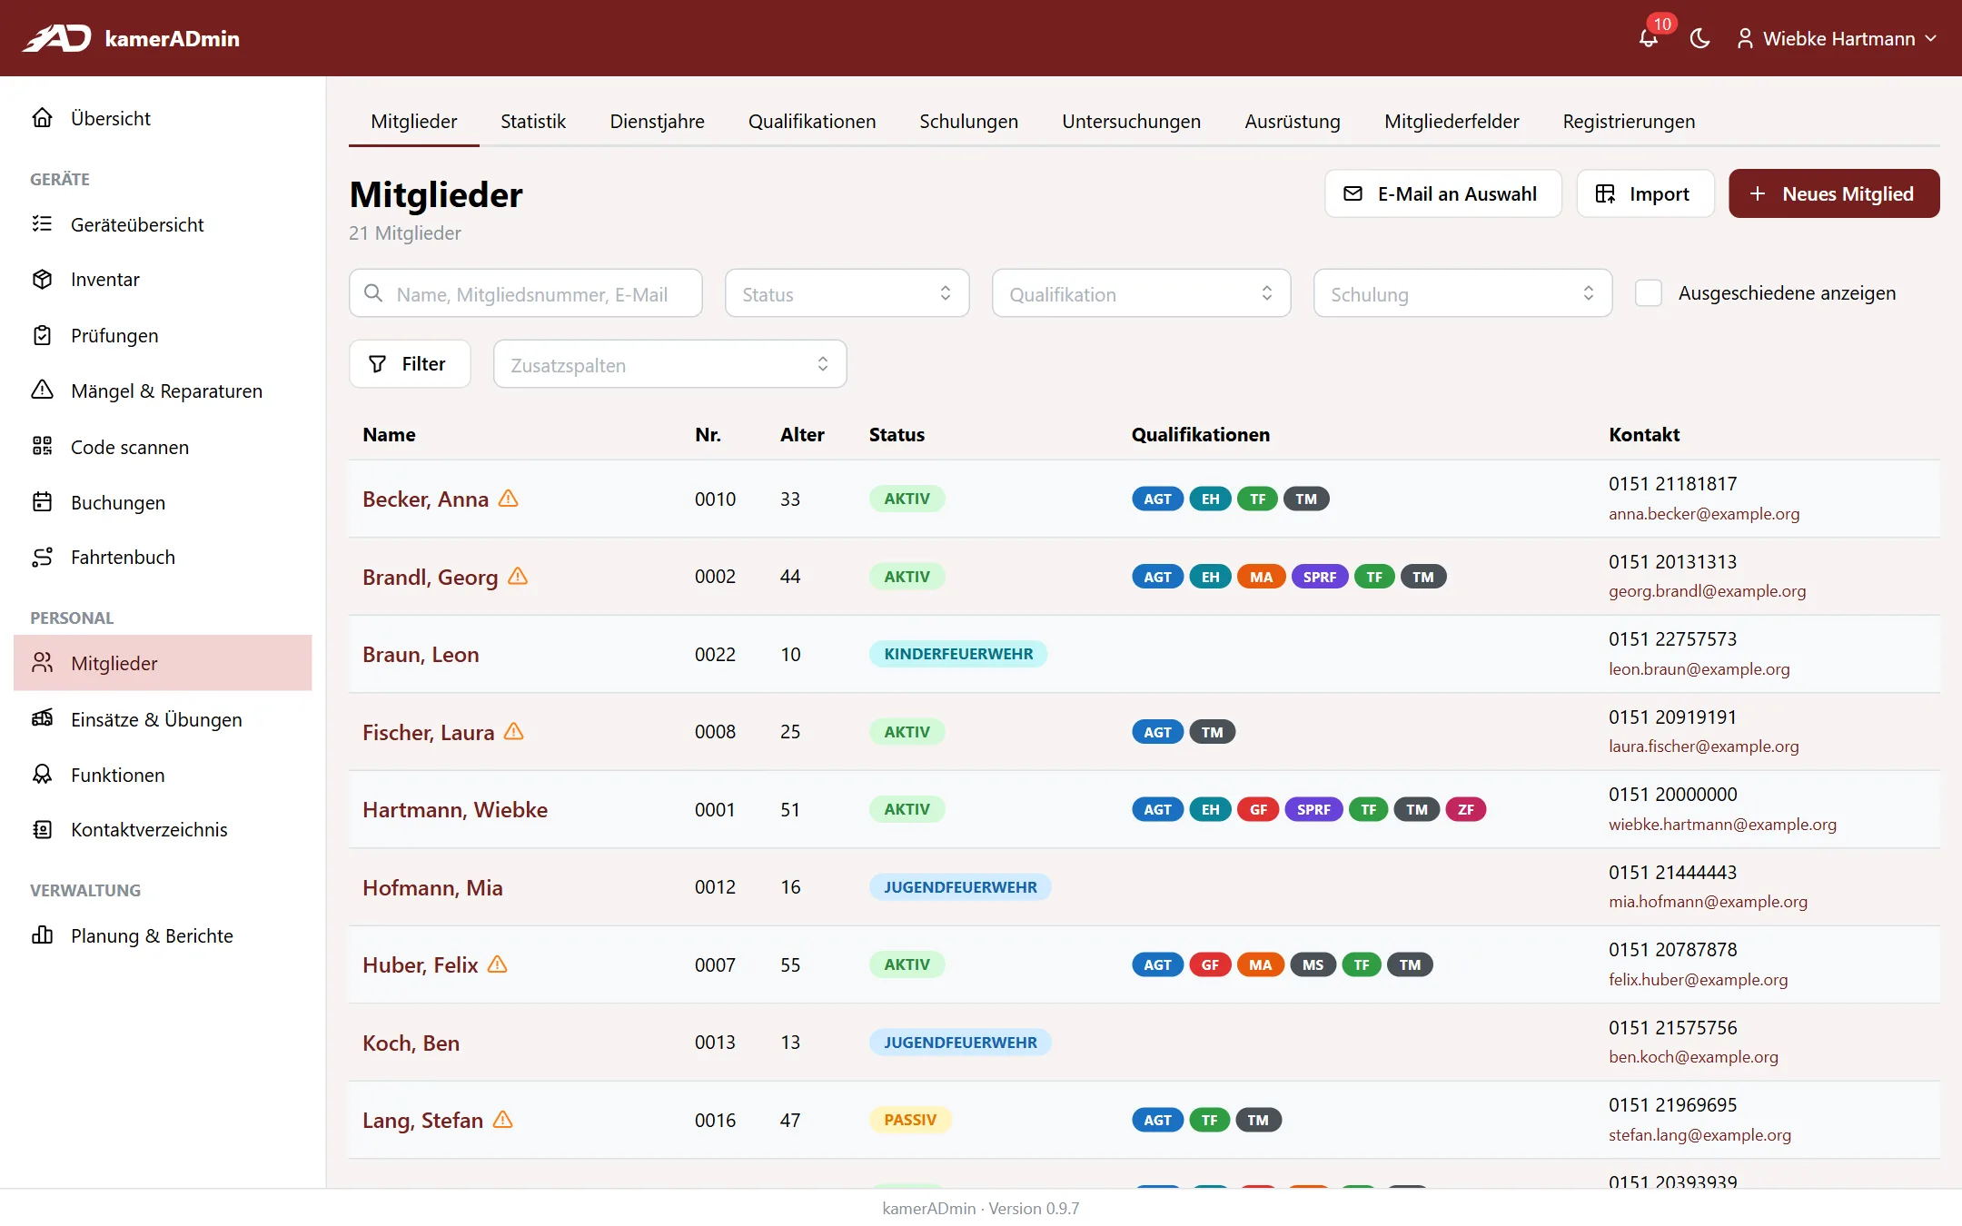Expand the Zusatzspalten dropdown

pos(669,364)
